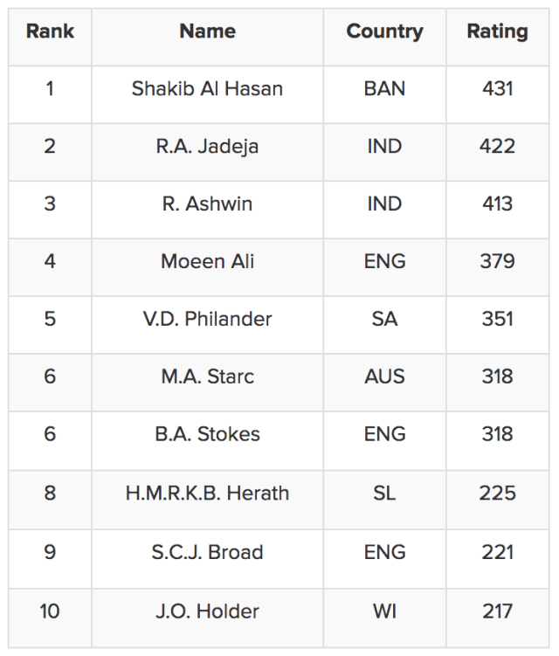The width and height of the screenshot is (559, 656).
Task: Click the 431 rating value
Action: (x=497, y=89)
